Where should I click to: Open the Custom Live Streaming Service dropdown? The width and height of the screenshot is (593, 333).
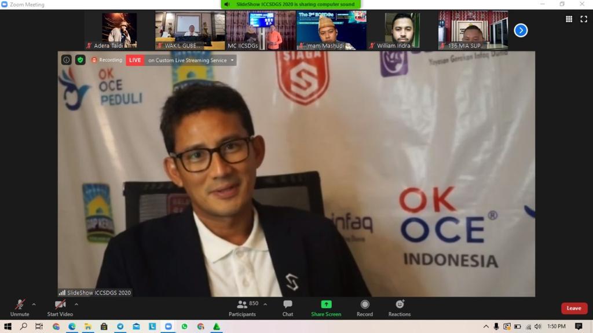232,60
